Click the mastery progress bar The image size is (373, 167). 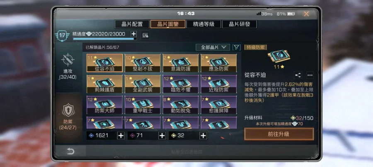point(105,39)
